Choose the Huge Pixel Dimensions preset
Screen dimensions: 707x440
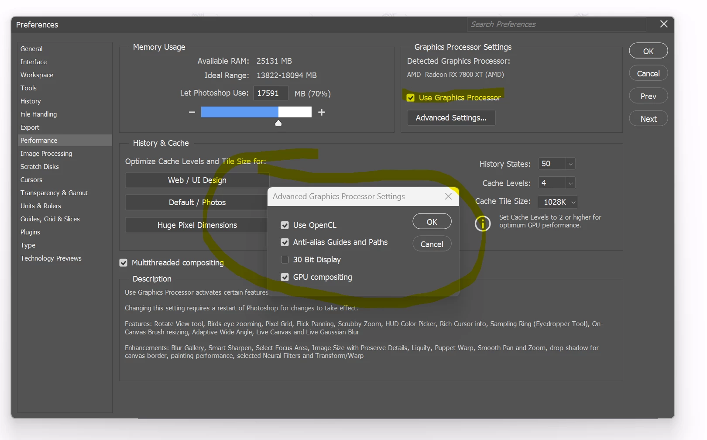[x=197, y=225]
